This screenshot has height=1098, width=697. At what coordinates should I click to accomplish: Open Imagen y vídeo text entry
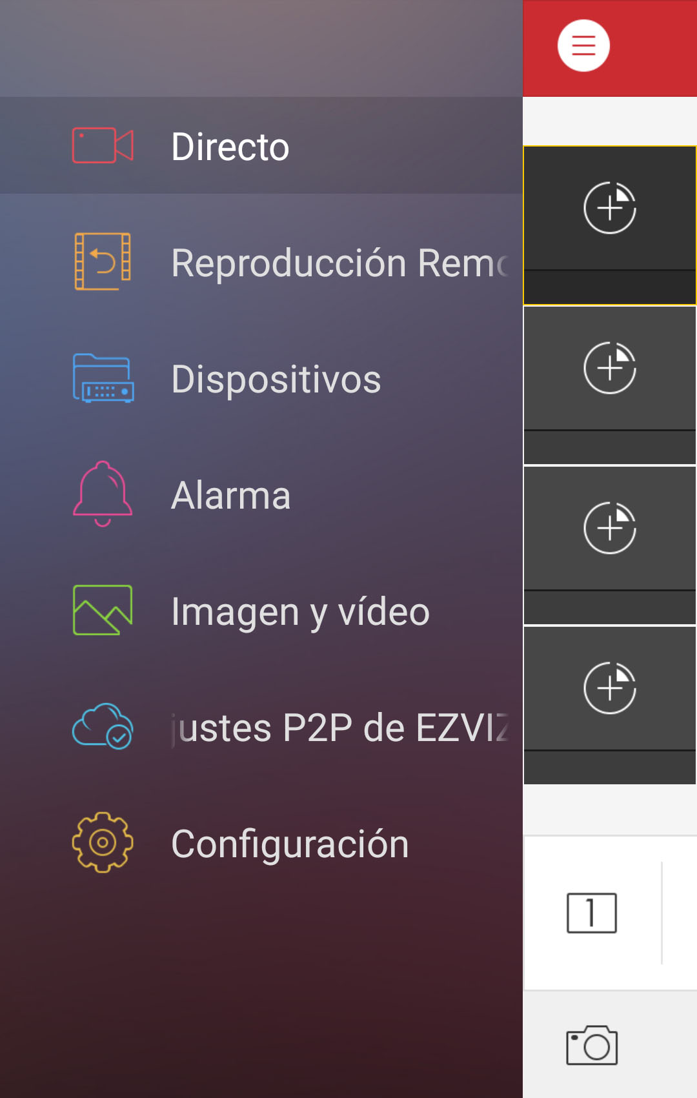301,613
